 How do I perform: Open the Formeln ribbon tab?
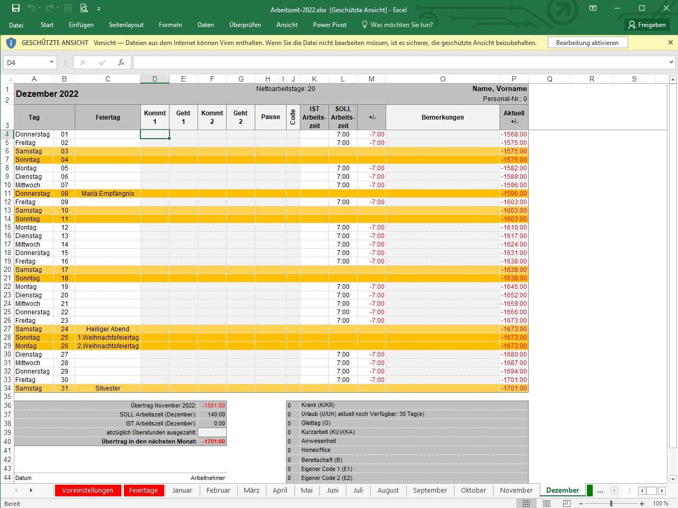pyautogui.click(x=171, y=25)
